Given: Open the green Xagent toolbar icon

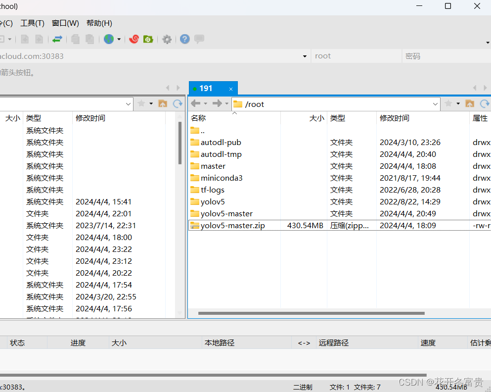Looking at the screenshot, I should point(148,39).
